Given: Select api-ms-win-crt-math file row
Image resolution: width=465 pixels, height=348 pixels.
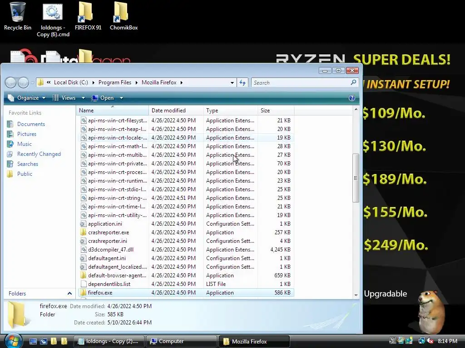Looking at the screenshot, I should (x=186, y=146).
